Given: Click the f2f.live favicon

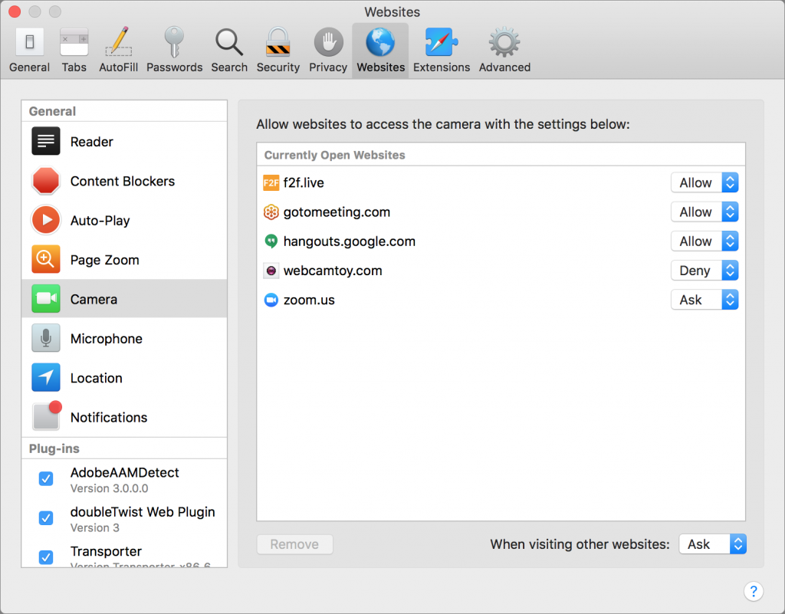Looking at the screenshot, I should tap(271, 182).
